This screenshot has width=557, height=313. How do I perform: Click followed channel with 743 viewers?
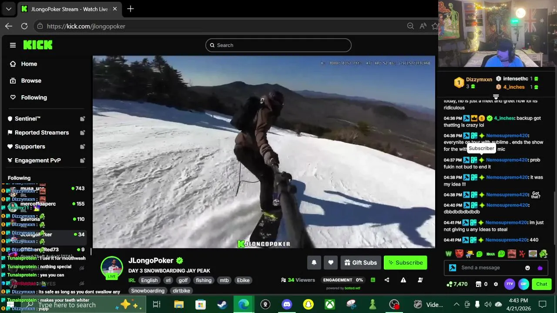click(46, 189)
